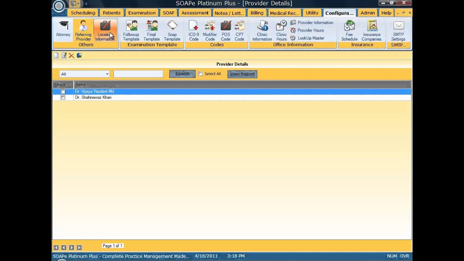Click the blue icon after the red Delete X
Viewport: 464px width, 261px height.
point(79,55)
